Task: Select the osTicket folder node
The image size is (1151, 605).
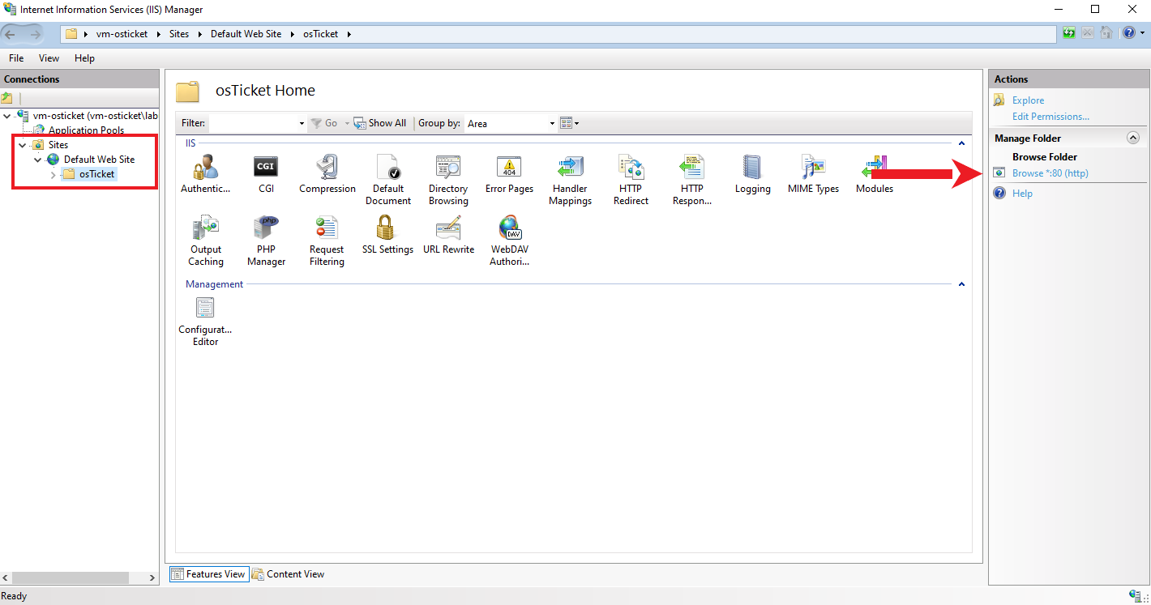Action: [x=96, y=174]
